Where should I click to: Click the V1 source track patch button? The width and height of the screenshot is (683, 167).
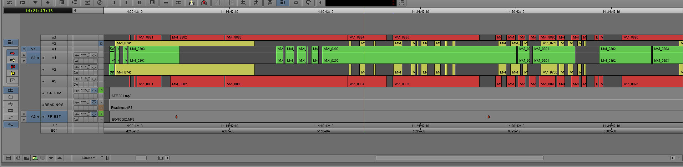click(33, 49)
